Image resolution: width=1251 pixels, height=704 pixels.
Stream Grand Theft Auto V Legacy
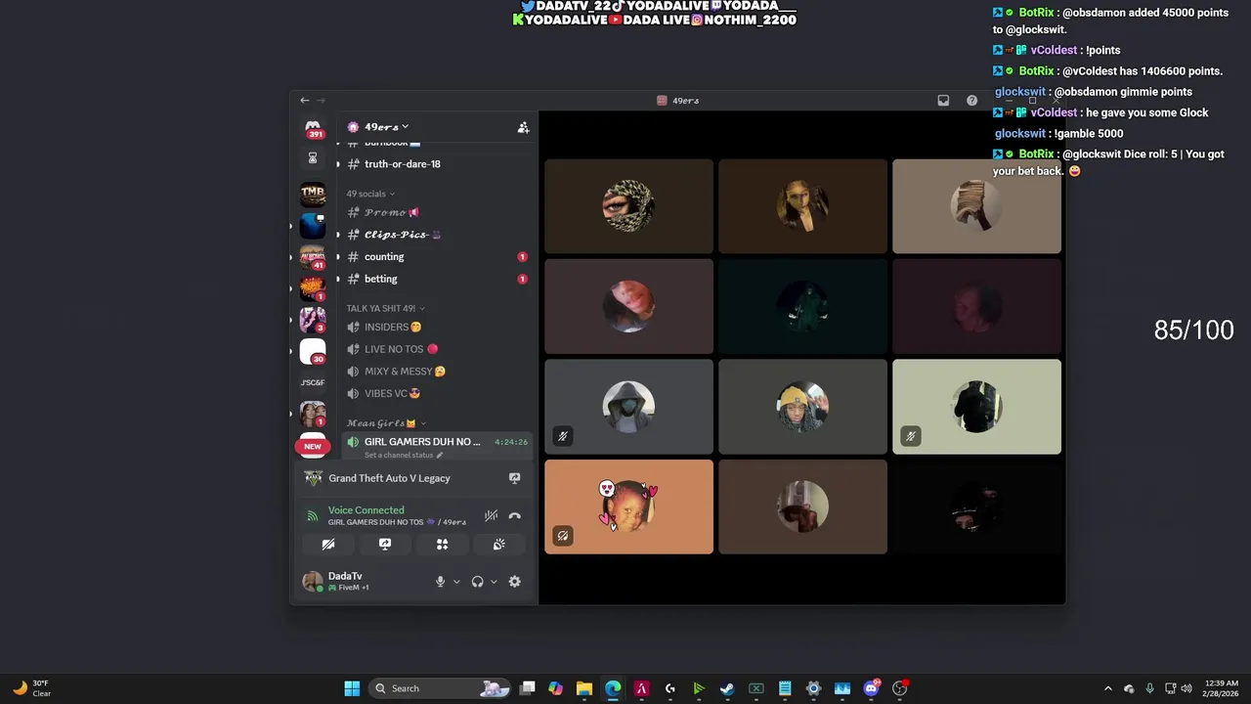pyautogui.click(x=514, y=478)
